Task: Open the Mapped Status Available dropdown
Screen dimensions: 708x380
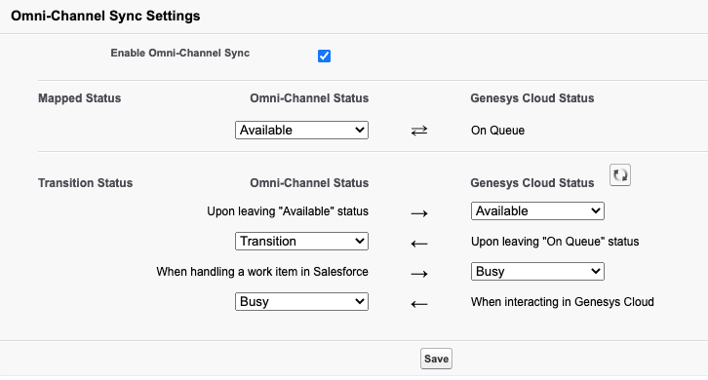Action: coord(301,130)
